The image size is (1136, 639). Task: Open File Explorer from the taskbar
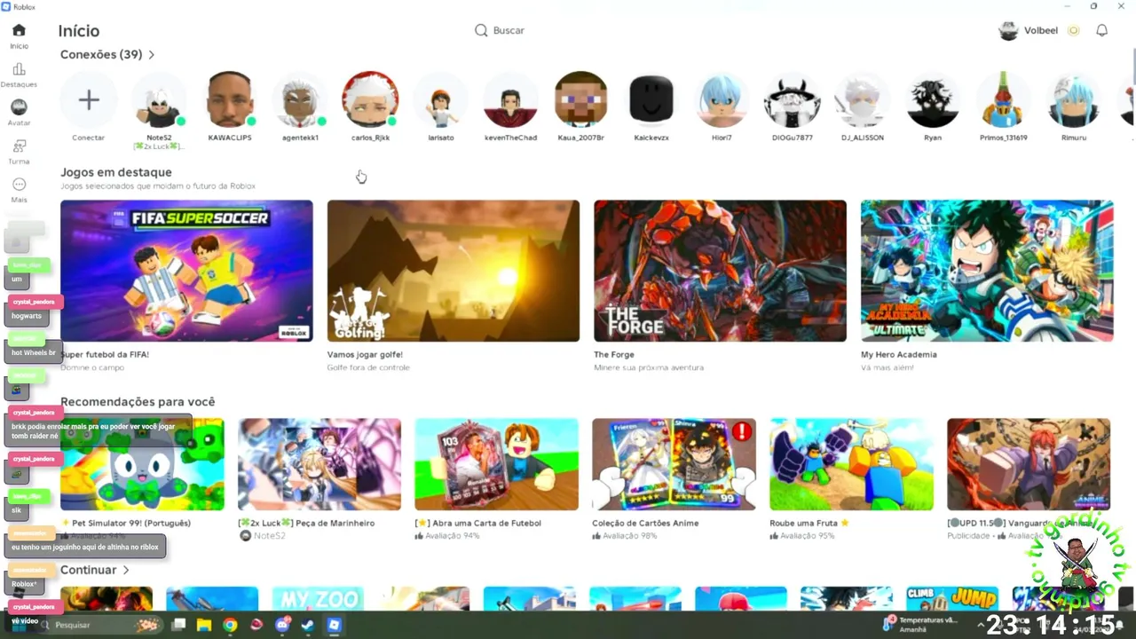203,625
